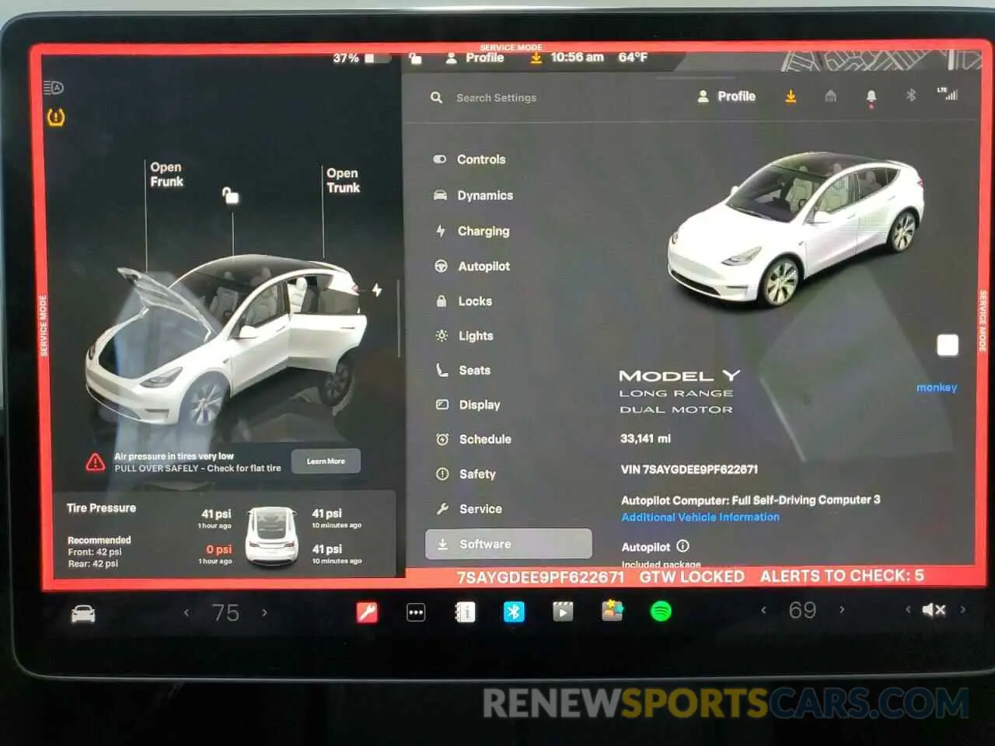This screenshot has width=995, height=746.
Task: Tap the lock icon in top status bar
Action: pos(416,58)
